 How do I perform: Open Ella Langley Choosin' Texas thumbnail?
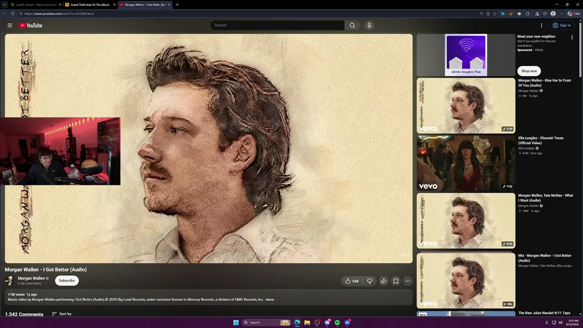tap(466, 163)
